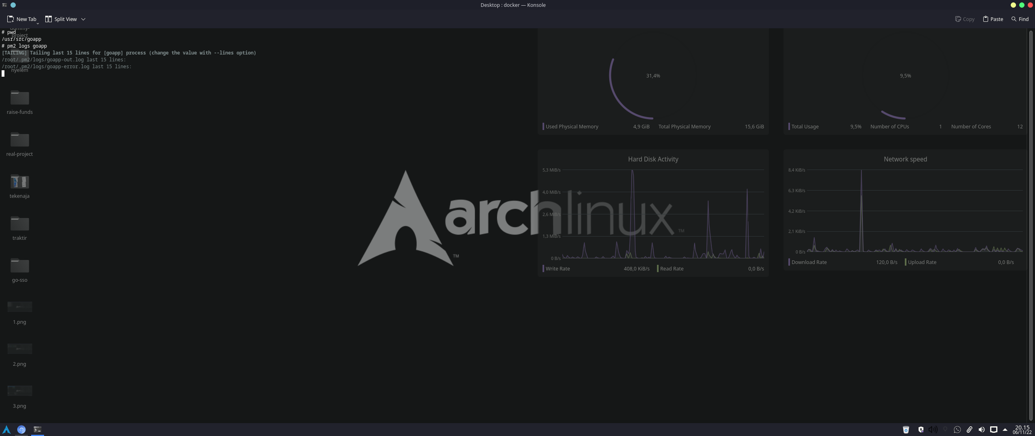
Task: Click the goapp-error.log path line
Action: [67, 67]
